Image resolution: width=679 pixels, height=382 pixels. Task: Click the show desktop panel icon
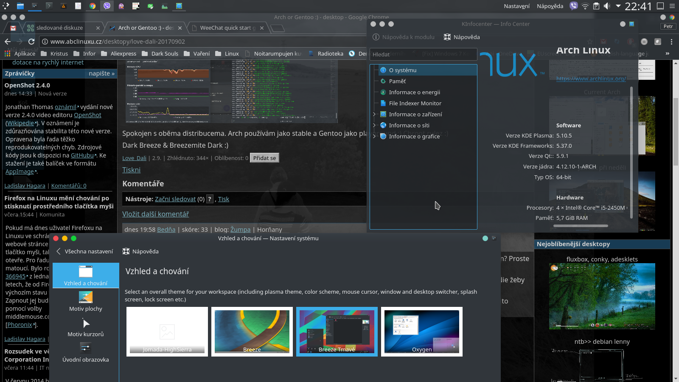point(660,6)
